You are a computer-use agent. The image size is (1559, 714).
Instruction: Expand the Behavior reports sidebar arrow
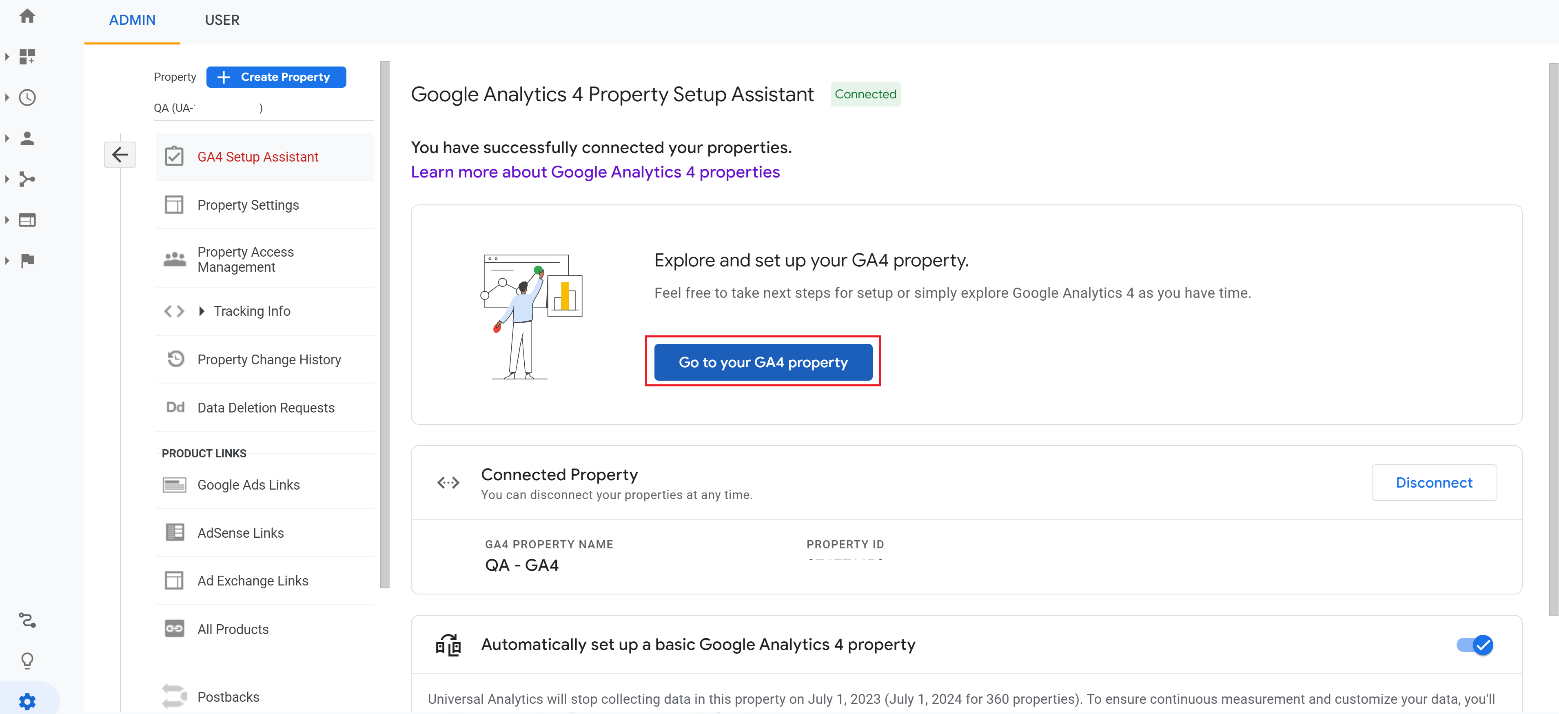tap(7, 220)
